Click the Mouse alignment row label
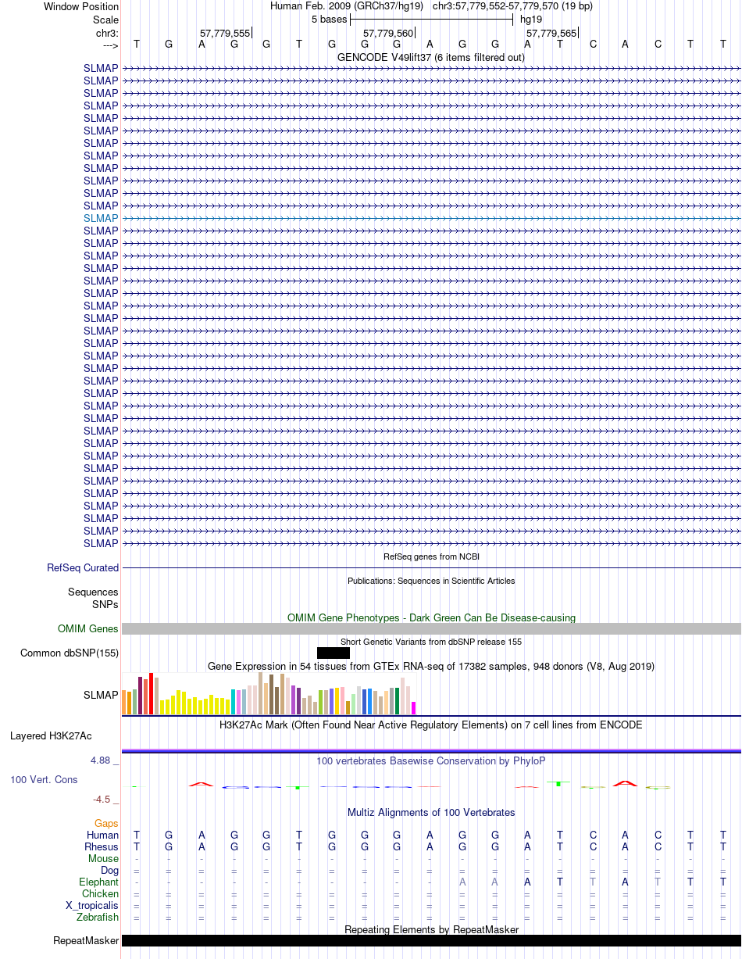Viewport: 742px width, 959px height. [x=103, y=859]
